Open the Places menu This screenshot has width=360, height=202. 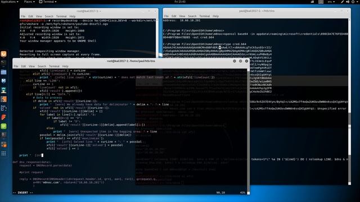coord(29,2)
